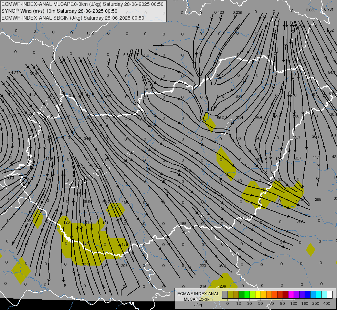Screen dimensions: 337x310
Task: Select the pale cyan swatch beside the white one
Action: coord(324,294)
